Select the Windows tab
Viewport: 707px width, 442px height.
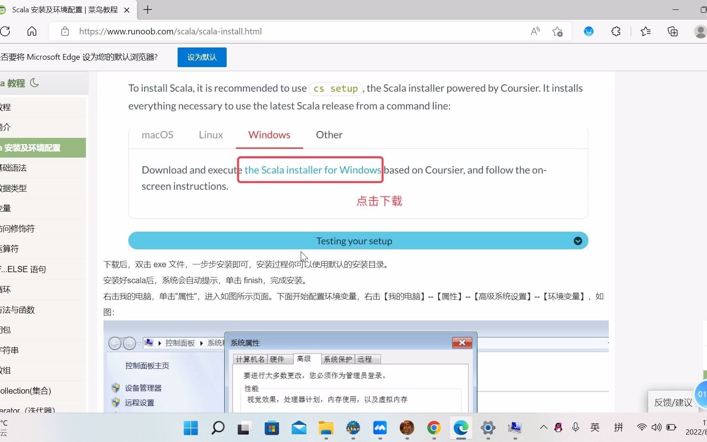point(269,135)
